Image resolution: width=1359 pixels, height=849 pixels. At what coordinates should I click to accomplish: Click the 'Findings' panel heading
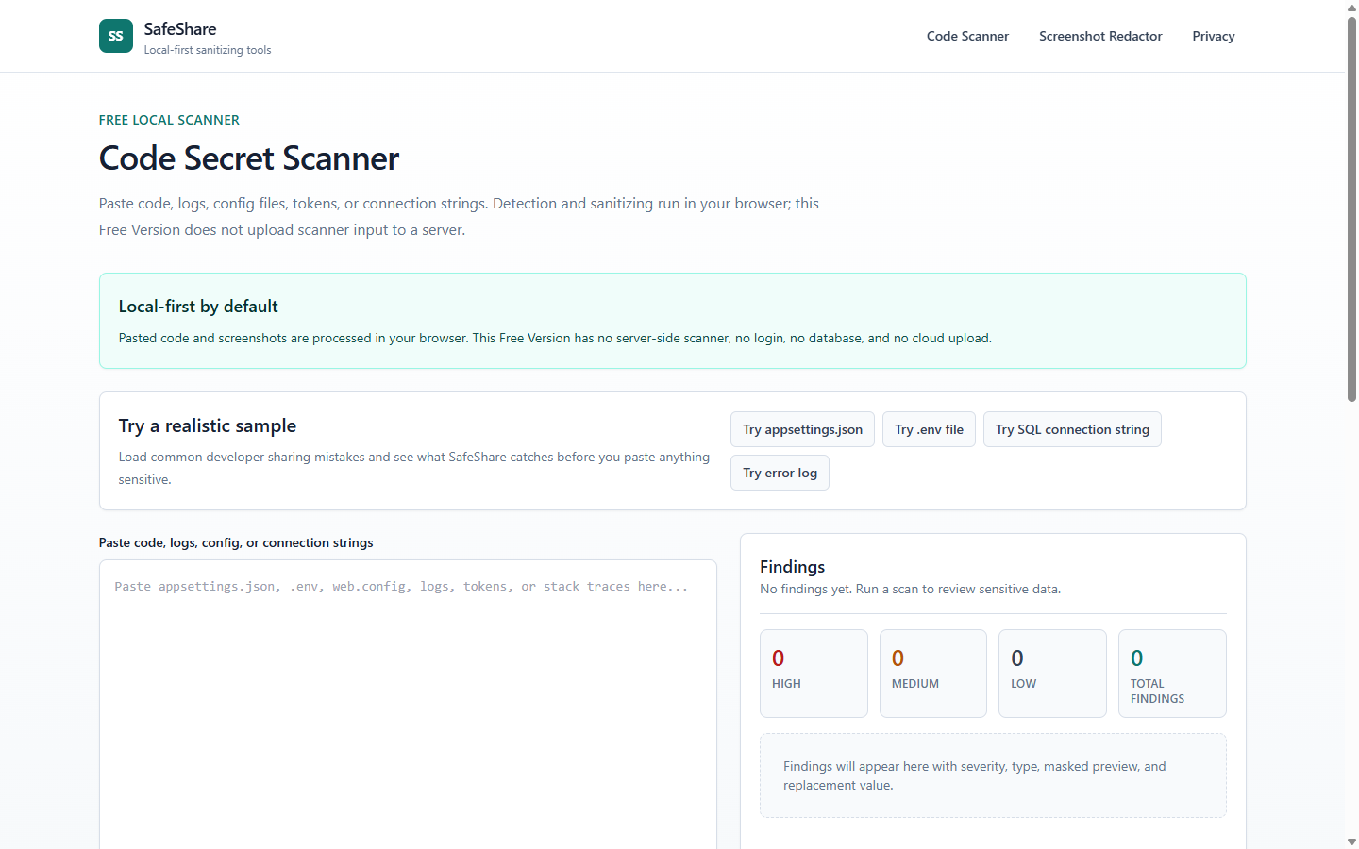pyautogui.click(x=792, y=567)
